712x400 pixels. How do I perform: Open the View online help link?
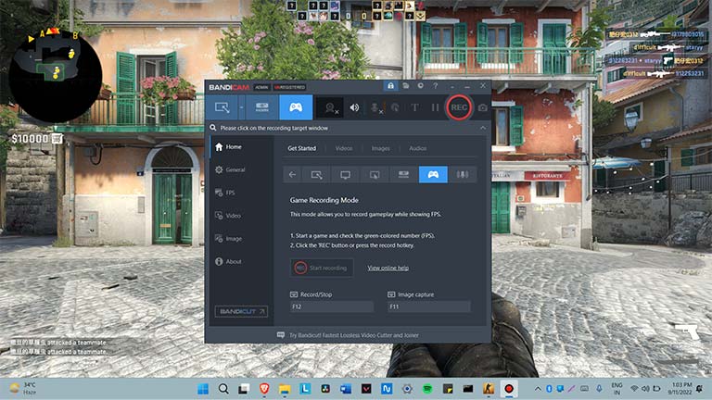(388, 268)
